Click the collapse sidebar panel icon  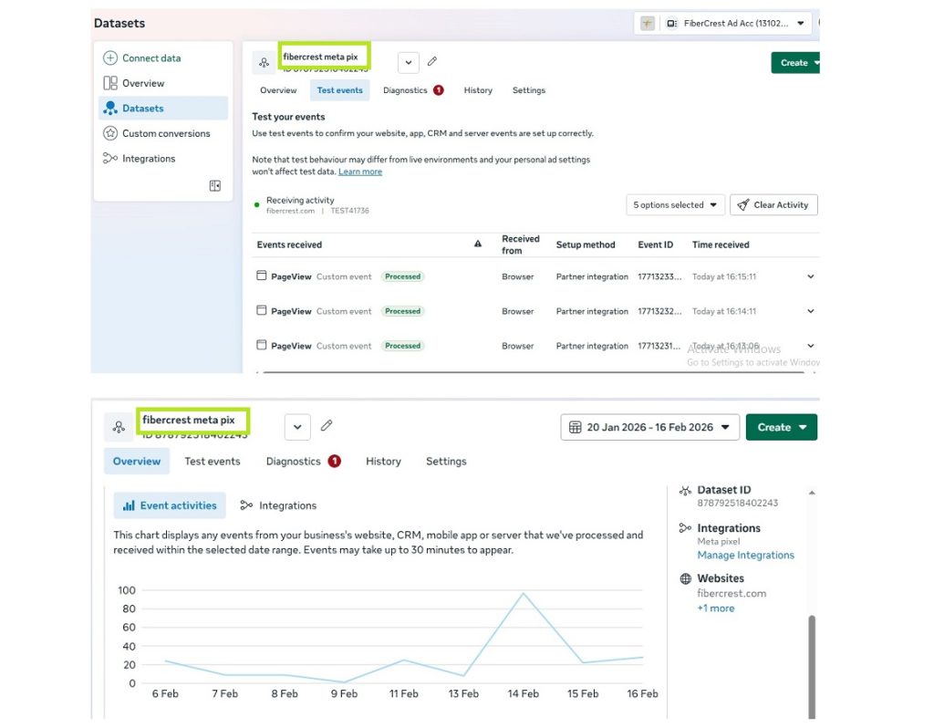point(215,186)
